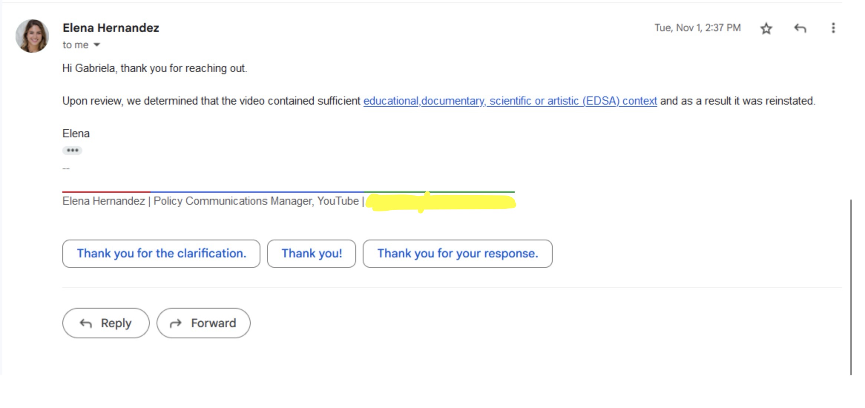Click Elena Hernandez's profile photo
The image size is (865, 408).
32,36
